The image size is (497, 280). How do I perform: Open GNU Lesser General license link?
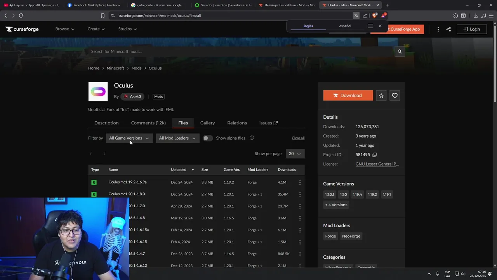point(377,164)
